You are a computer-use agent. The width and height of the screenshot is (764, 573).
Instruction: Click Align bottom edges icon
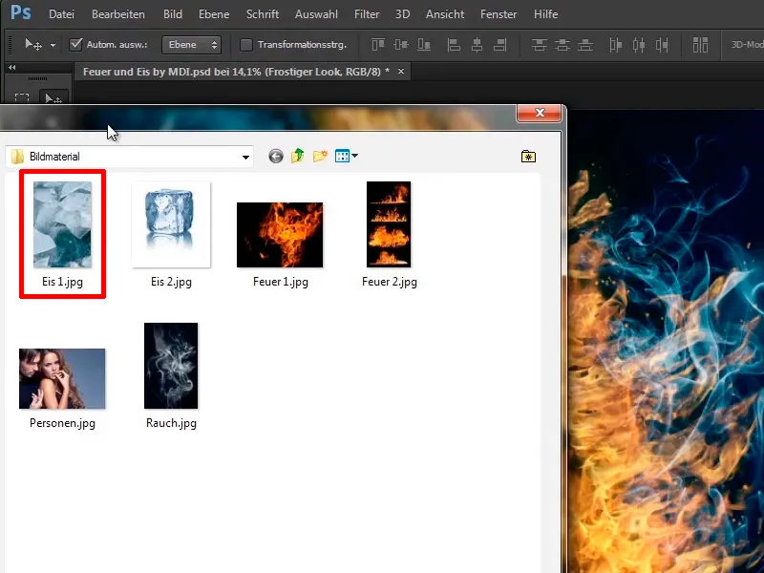(424, 45)
